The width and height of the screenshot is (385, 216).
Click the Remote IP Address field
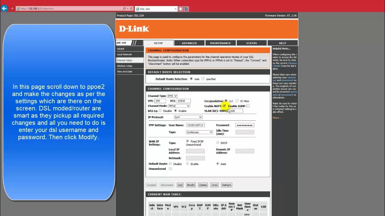(x=245, y=151)
